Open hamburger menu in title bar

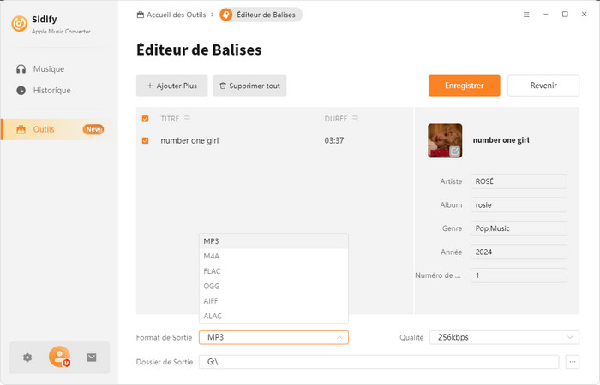click(x=525, y=15)
